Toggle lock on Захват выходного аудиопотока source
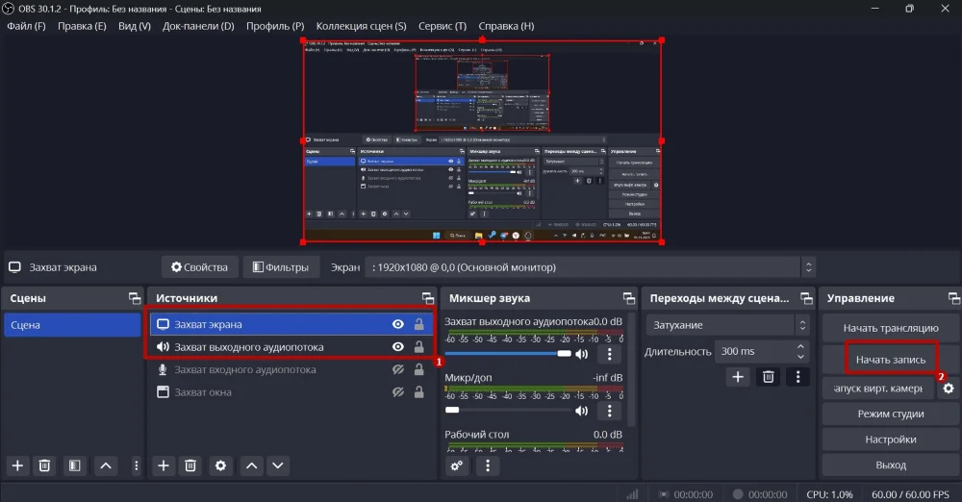 [x=418, y=347]
